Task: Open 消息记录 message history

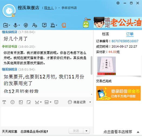Action: pos(77,102)
